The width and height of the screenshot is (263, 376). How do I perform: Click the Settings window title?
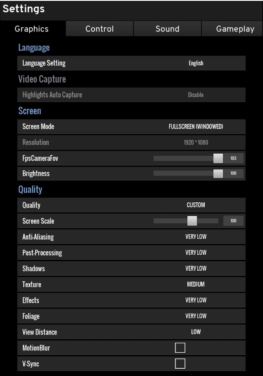24,9
